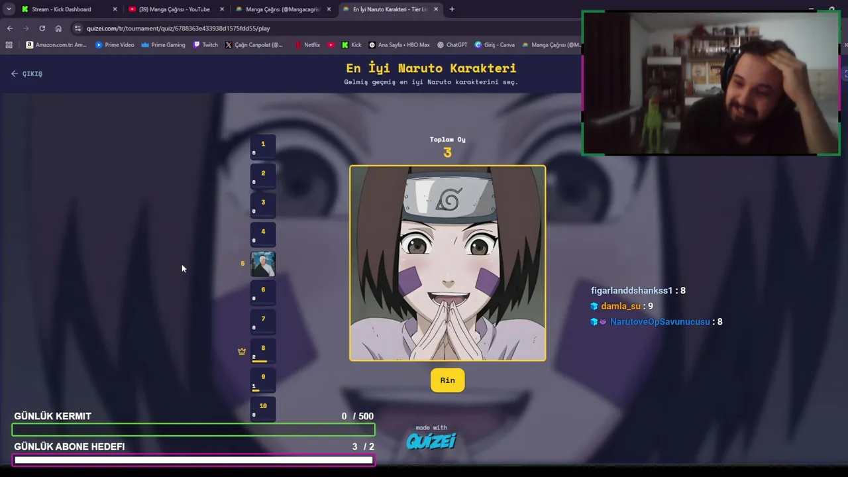Viewport: 848px width, 477px height.
Task: Open the tab search dropdown arrow
Action: [9, 9]
